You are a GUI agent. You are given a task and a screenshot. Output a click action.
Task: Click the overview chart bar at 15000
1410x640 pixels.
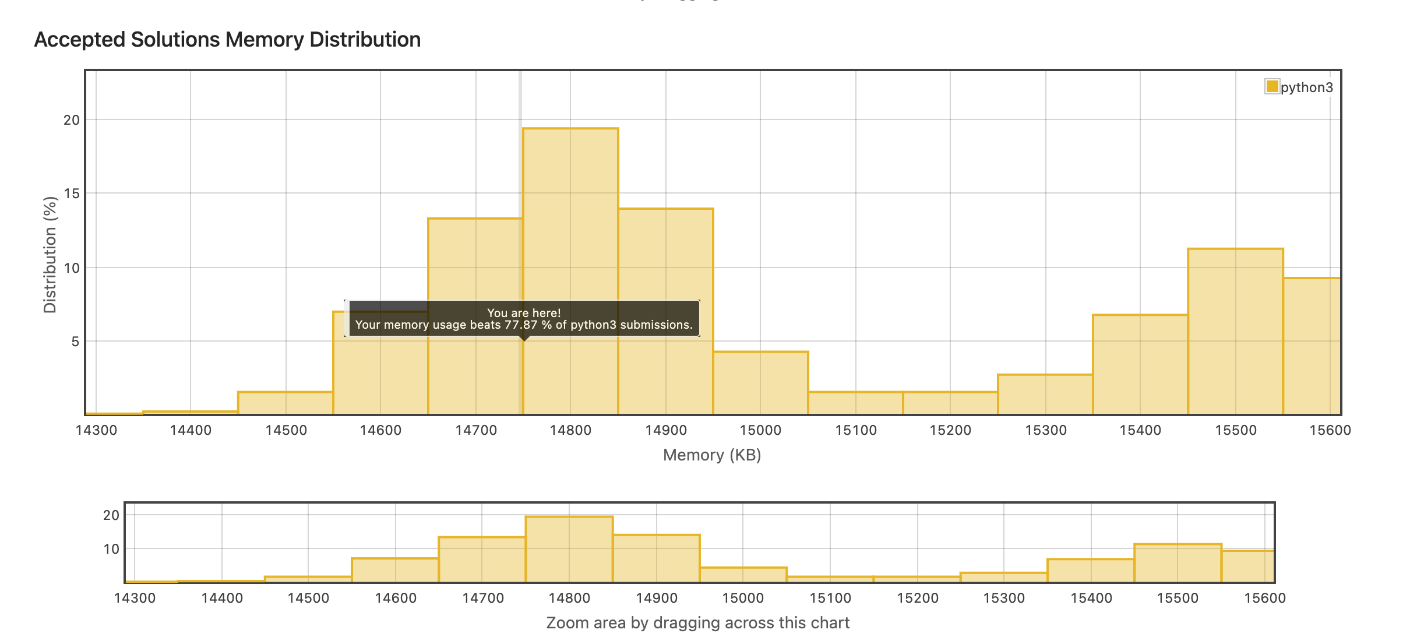[743, 574]
